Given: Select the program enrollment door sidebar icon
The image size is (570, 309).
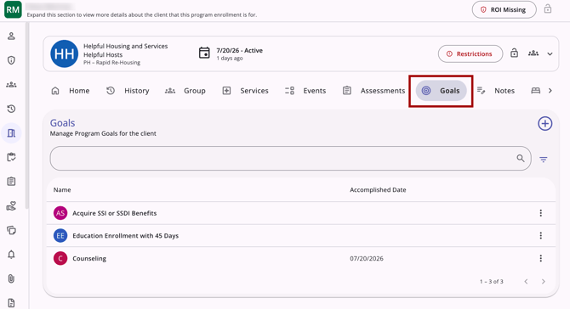Looking at the screenshot, I should pyautogui.click(x=11, y=133).
